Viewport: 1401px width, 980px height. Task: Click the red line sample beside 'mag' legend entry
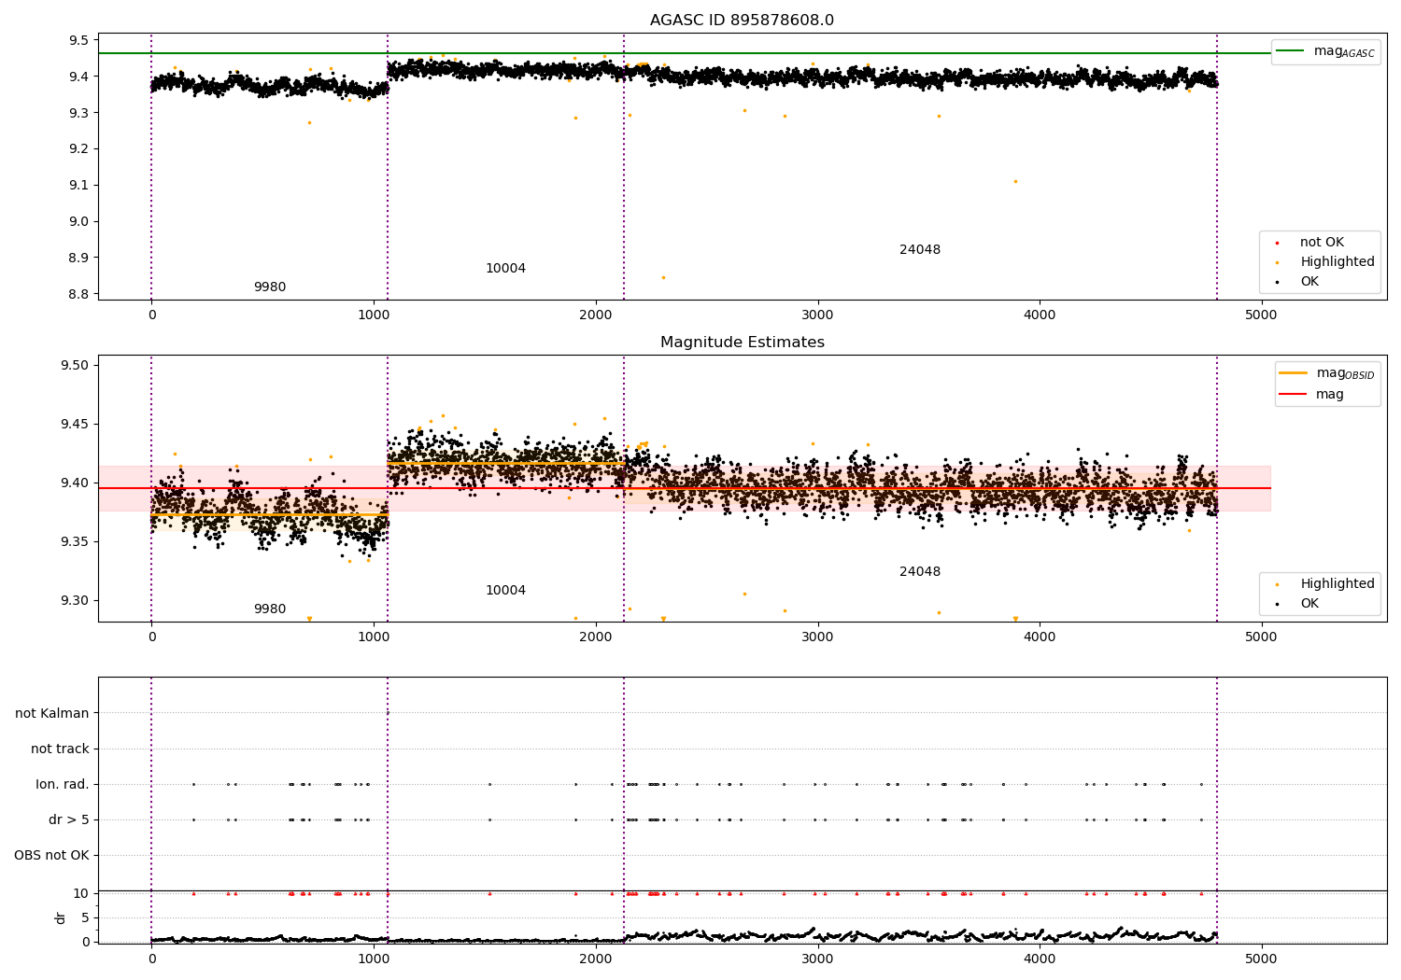pos(1293,394)
